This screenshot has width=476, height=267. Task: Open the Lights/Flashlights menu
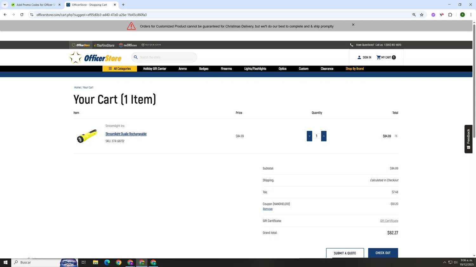(255, 69)
